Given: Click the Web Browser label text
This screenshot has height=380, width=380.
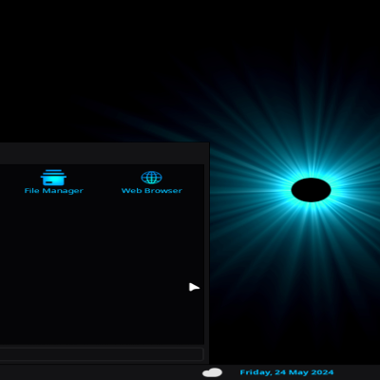Looking at the screenshot, I should (152, 191).
